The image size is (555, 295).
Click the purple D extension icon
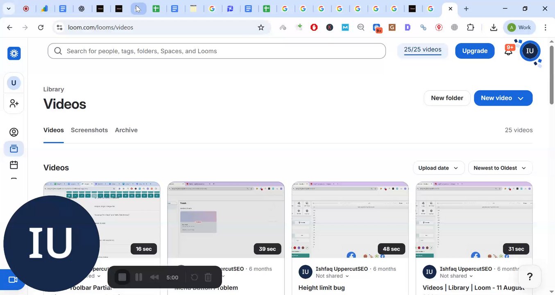[408, 27]
